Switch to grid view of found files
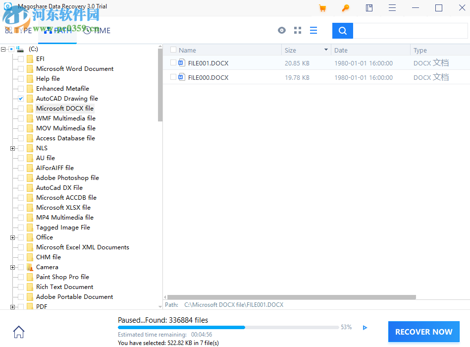Viewport: 470px width, 347px height. 297,30
